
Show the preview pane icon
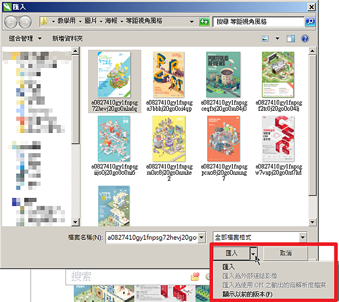[x=290, y=38]
